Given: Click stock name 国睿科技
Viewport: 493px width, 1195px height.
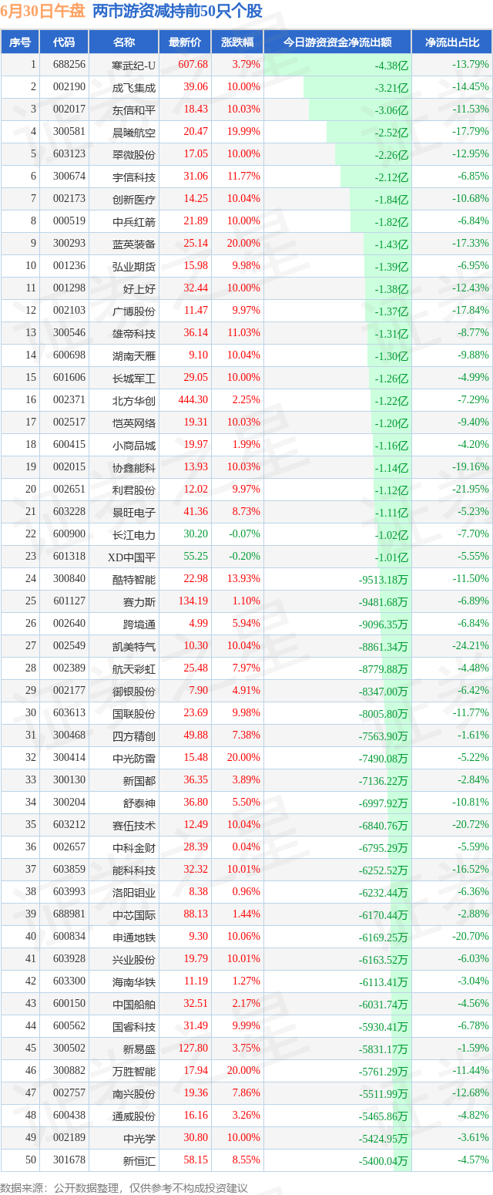Looking at the screenshot, I should [133, 1026].
